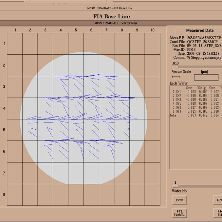Image resolution: width=222 pixels, height=222 pixels.
Task: Select the '5 SY2' row
Action: (196, 107)
